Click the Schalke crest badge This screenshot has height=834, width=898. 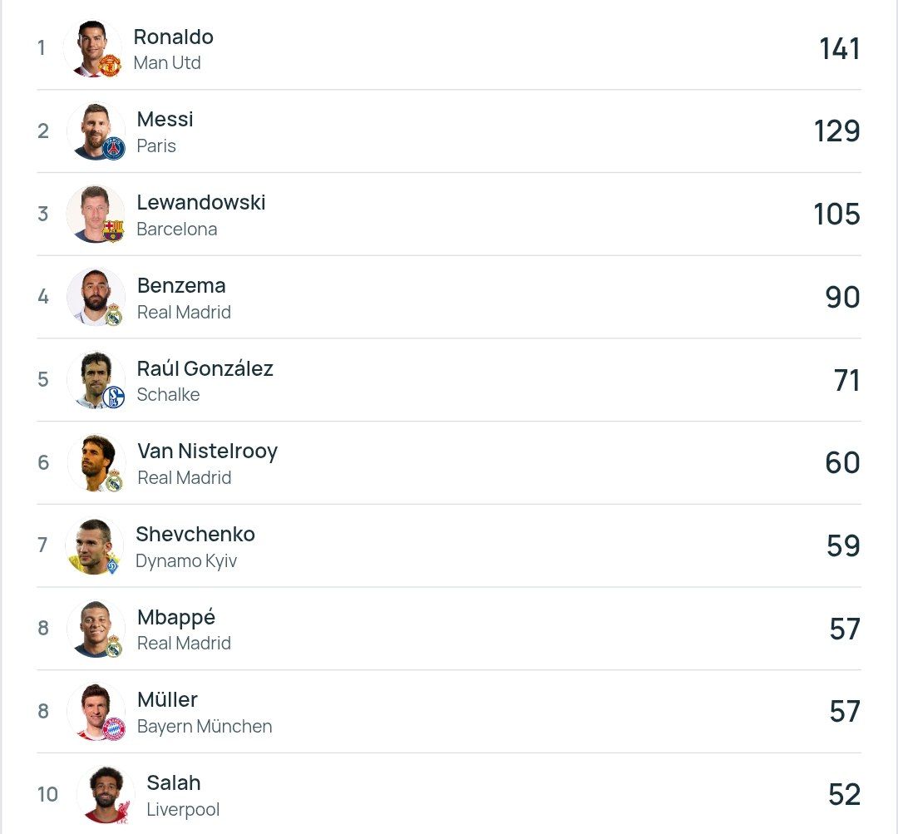tap(114, 397)
